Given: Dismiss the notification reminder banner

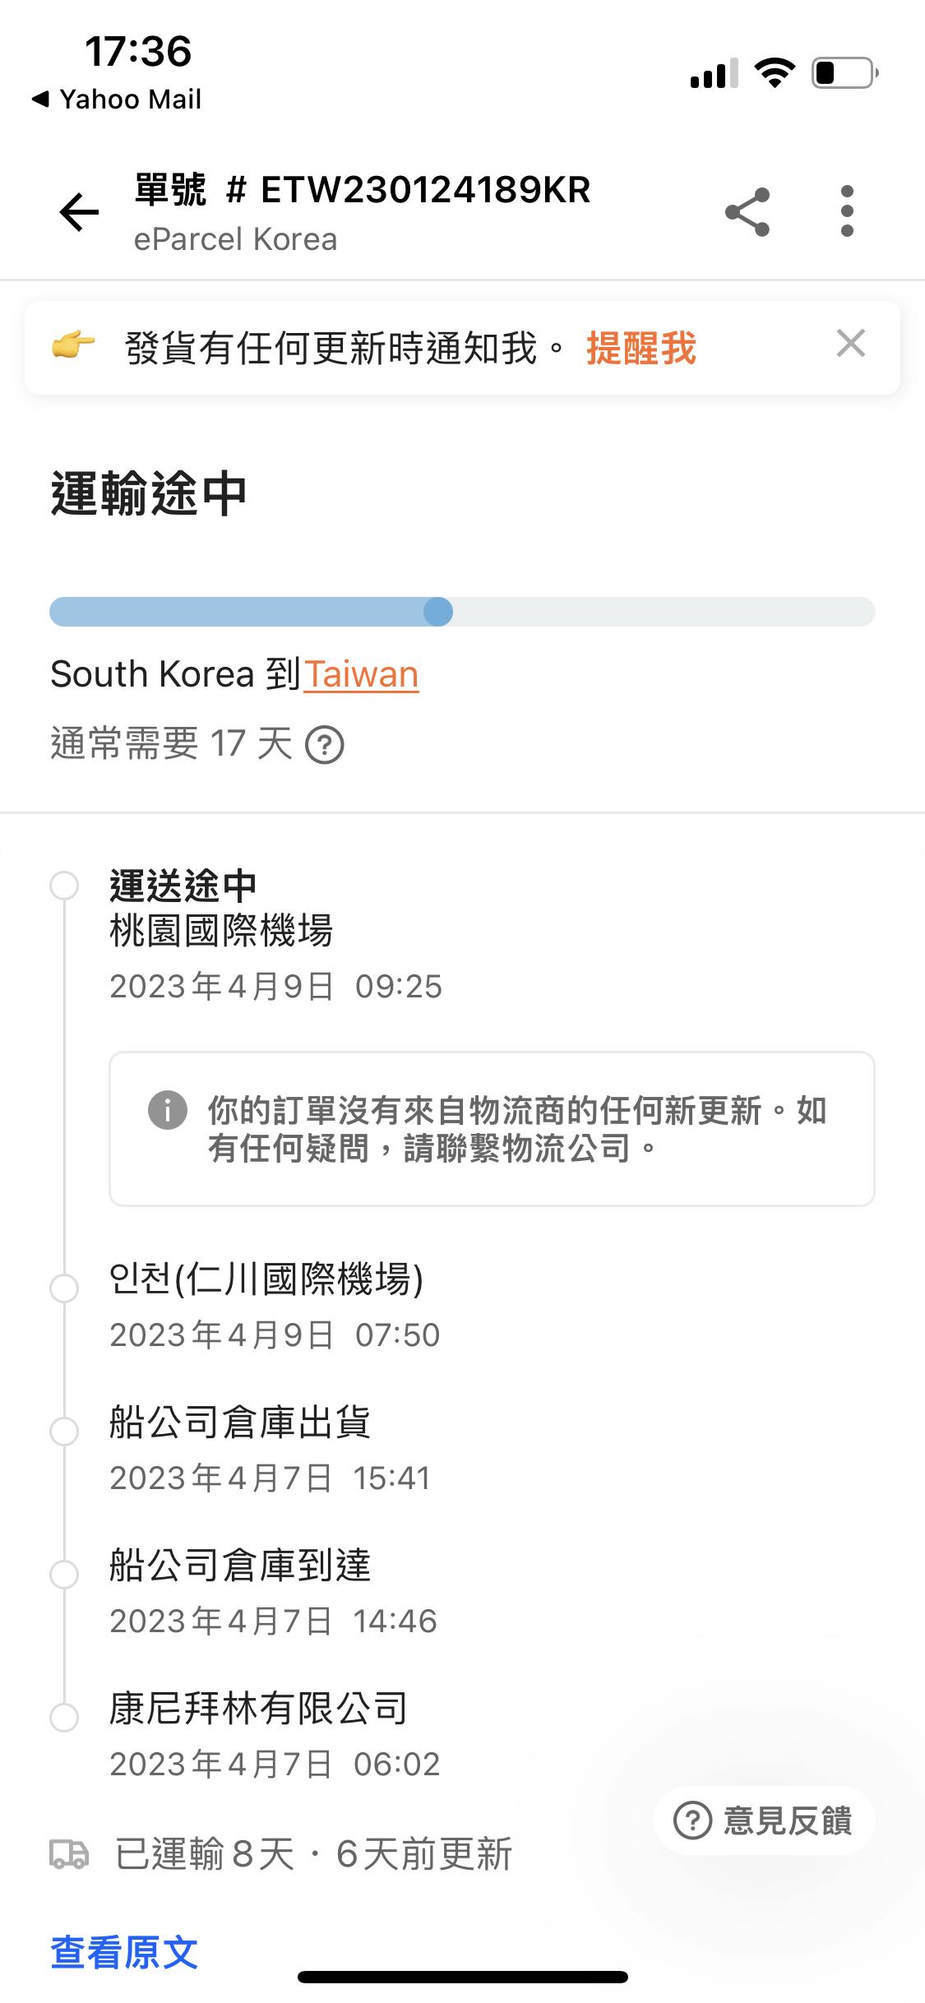Looking at the screenshot, I should pyautogui.click(x=850, y=343).
